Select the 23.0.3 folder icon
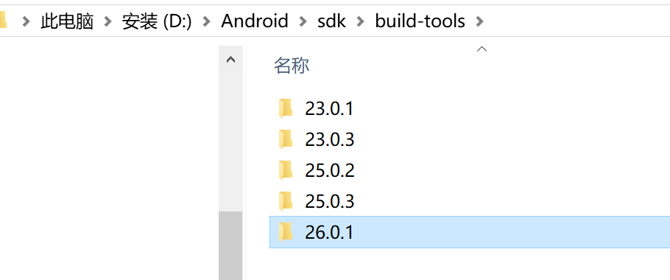 [286, 139]
